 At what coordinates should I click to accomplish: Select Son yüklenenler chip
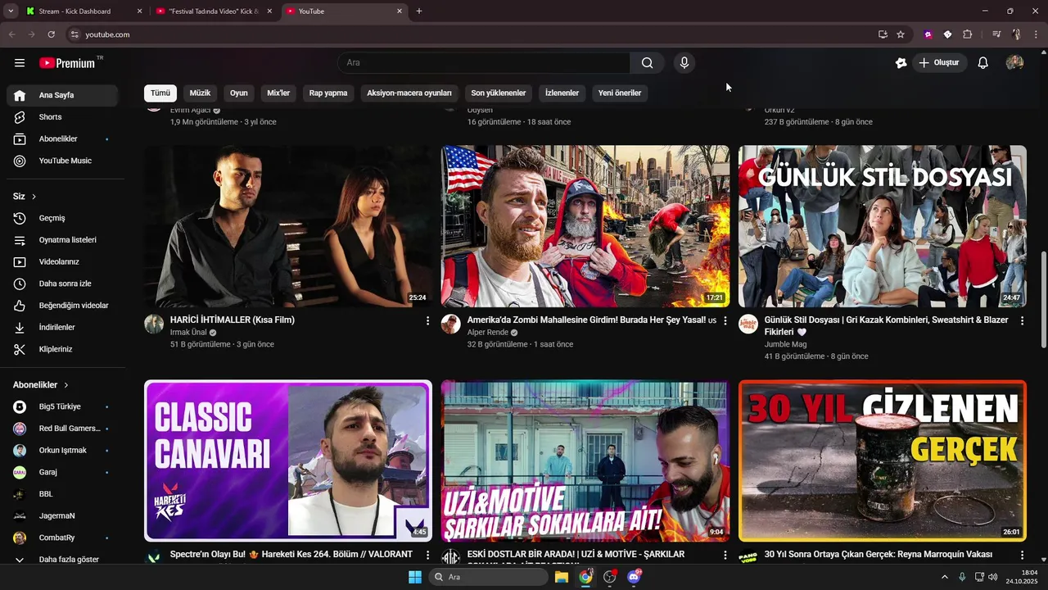499,93
